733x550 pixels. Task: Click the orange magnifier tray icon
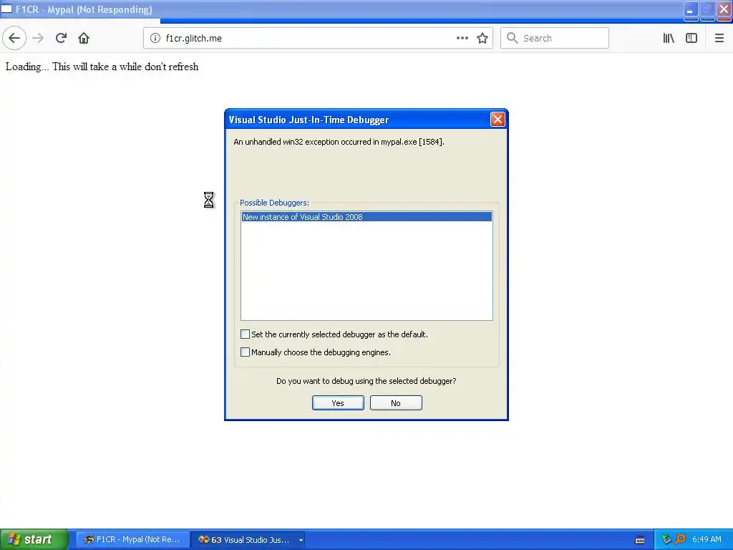(680, 540)
